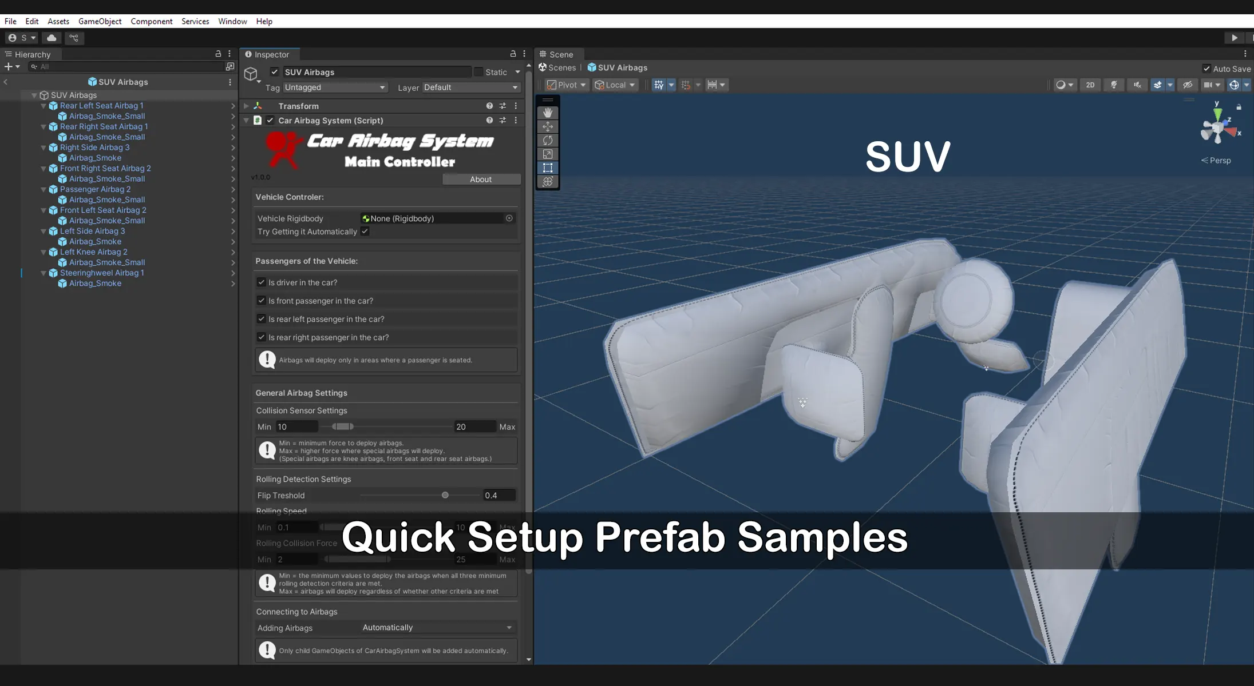Screen dimensions: 1254x686
Task: Adjust the Flip Treshold slider handle
Action: pos(445,495)
